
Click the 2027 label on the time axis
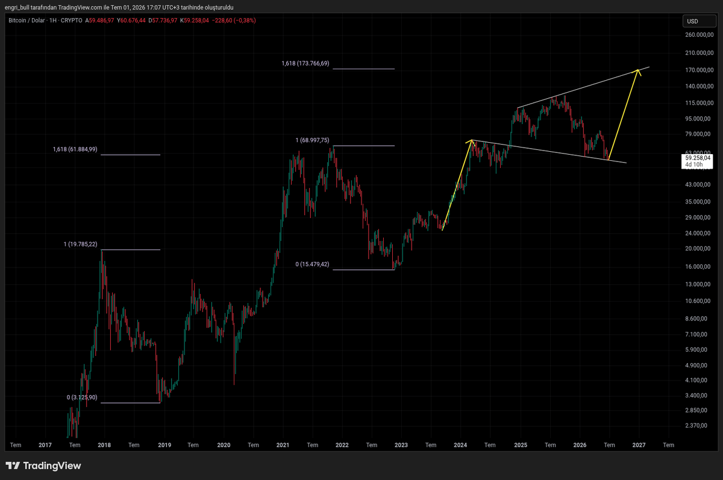(x=639, y=445)
